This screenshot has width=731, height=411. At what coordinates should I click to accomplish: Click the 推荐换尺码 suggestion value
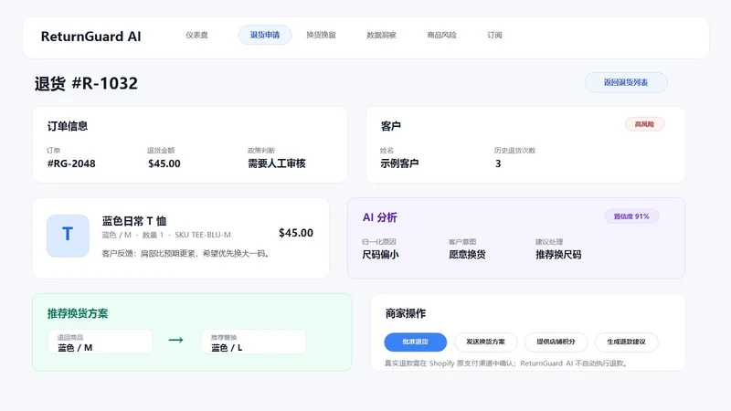(558, 255)
